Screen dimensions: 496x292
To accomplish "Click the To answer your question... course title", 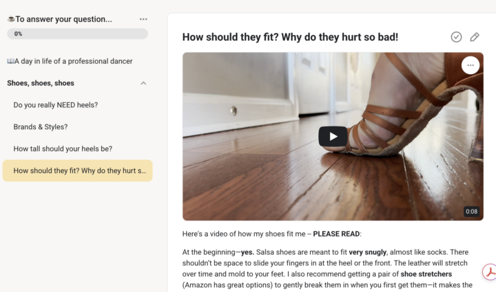I will click(63, 19).
